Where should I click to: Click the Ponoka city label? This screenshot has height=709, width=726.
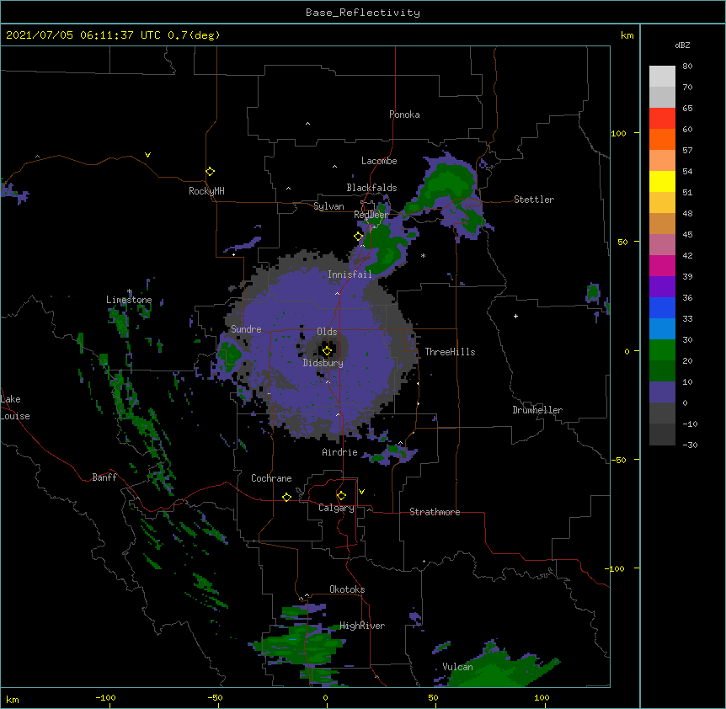pos(404,115)
